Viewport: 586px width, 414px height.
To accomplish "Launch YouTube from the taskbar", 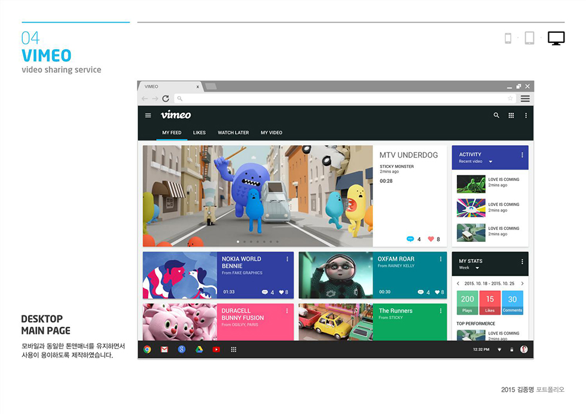I will [216, 349].
